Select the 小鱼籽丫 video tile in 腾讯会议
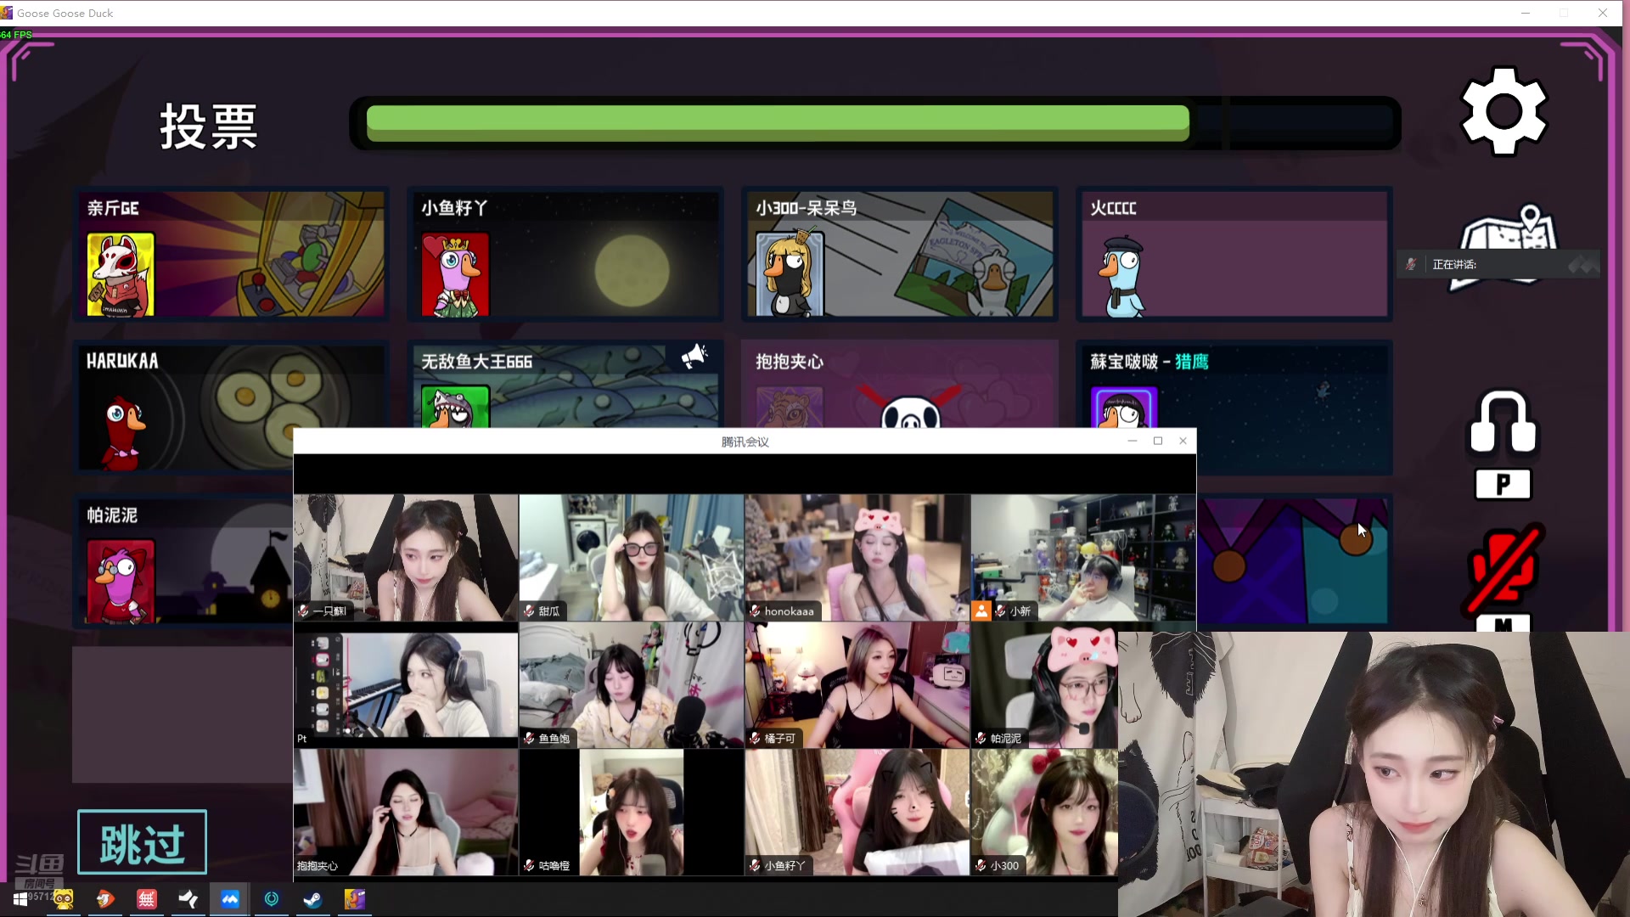Viewport: 1630px width, 917px height. click(x=857, y=813)
